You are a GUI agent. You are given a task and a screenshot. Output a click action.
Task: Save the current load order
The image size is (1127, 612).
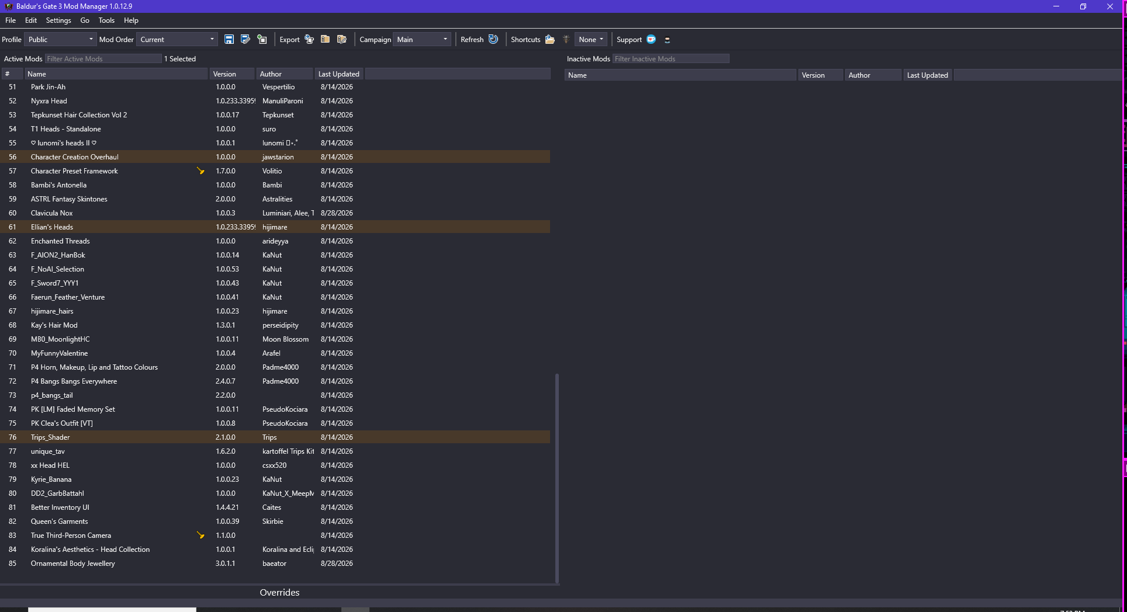pyautogui.click(x=229, y=39)
